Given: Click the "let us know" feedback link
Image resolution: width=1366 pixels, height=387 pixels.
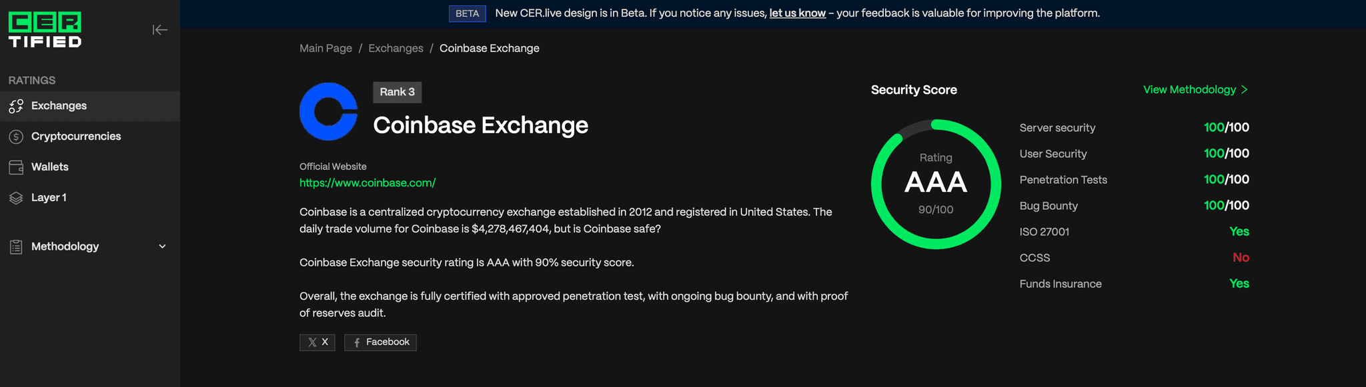Looking at the screenshot, I should (797, 13).
